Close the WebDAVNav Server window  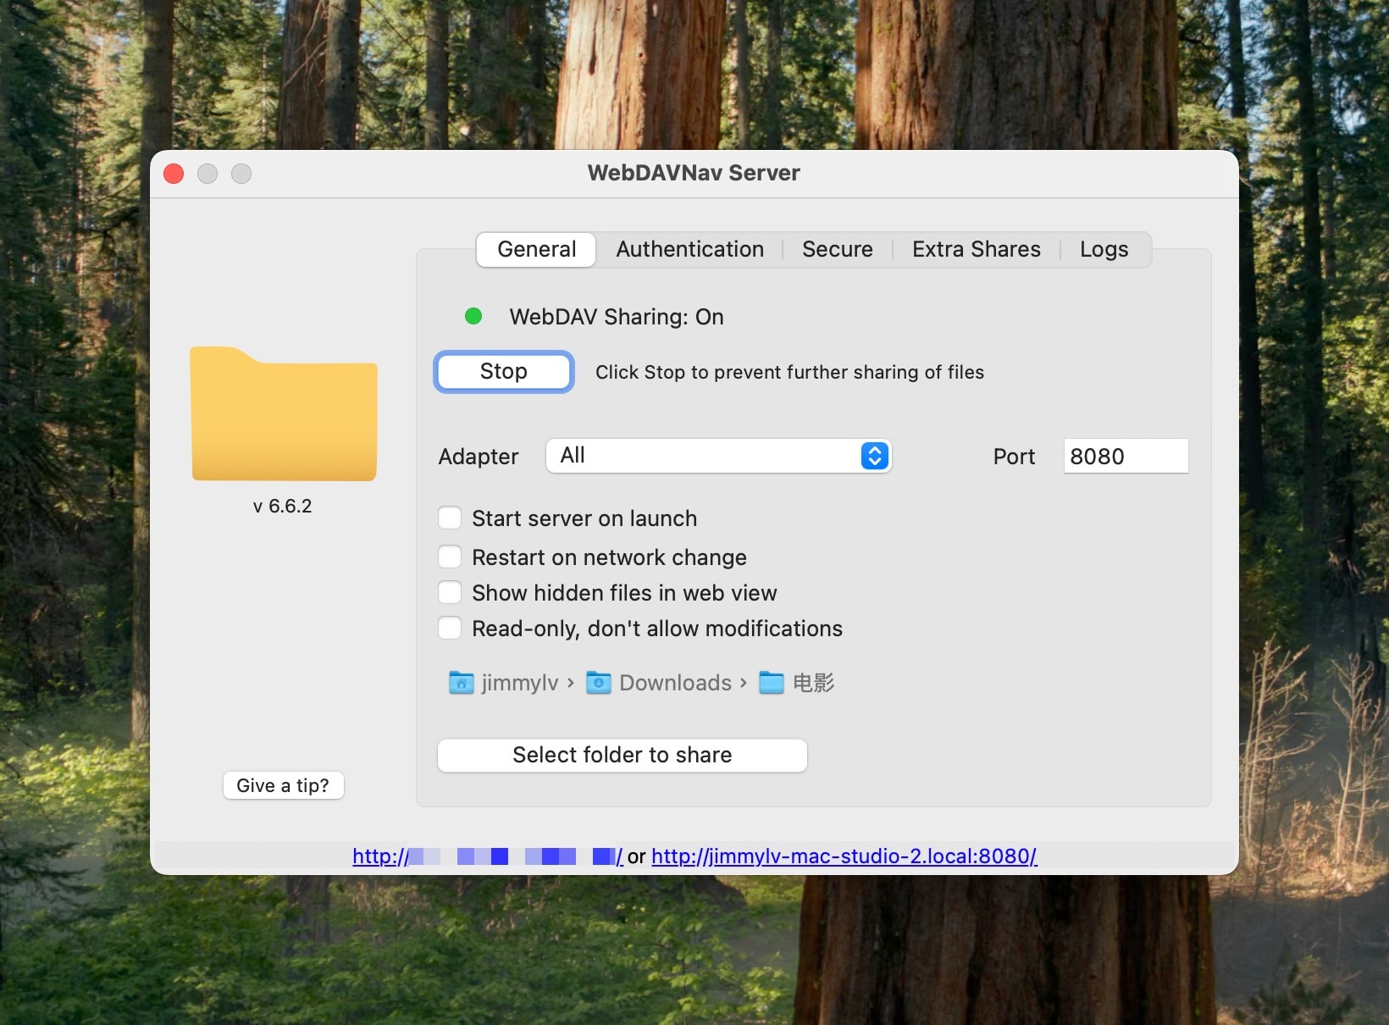[x=174, y=174]
